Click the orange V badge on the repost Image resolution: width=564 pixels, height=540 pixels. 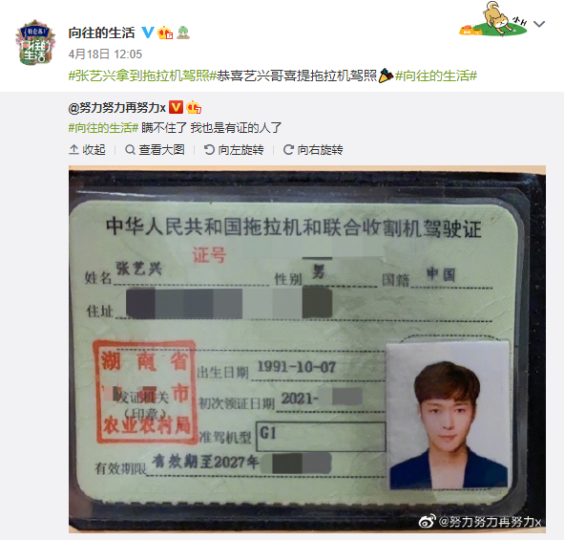(176, 107)
